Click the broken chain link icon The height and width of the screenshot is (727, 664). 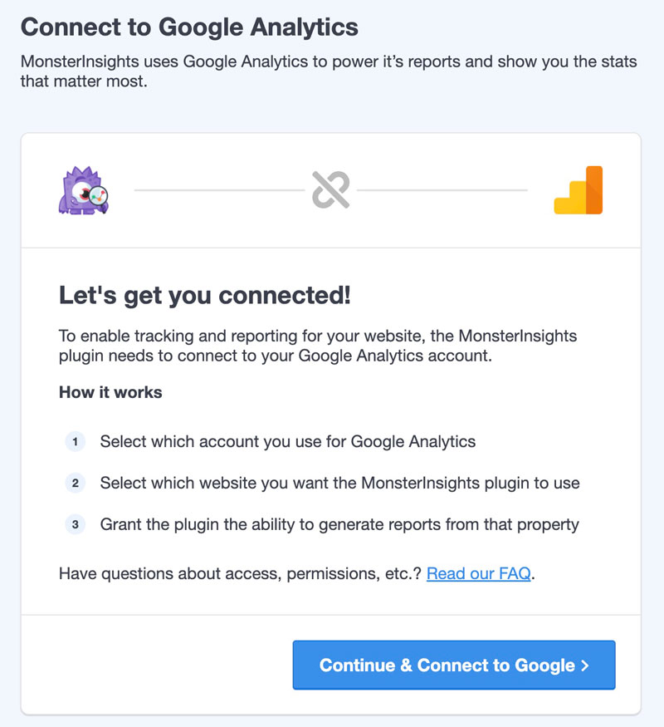pyautogui.click(x=330, y=190)
